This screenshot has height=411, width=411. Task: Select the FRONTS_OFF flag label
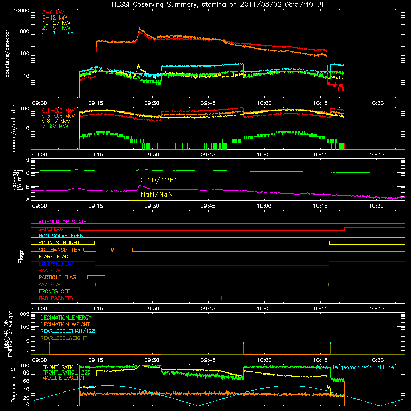coord(54,291)
